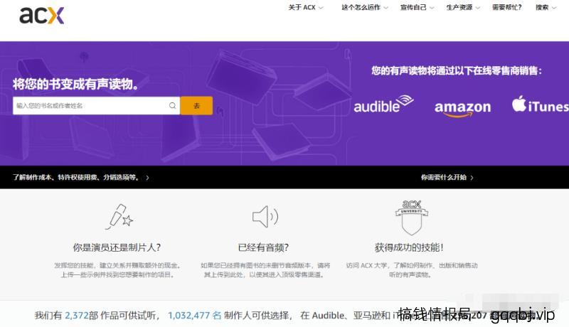Click the 发挥您的技能 description paragraph
The image size is (569, 327).
pos(117,269)
